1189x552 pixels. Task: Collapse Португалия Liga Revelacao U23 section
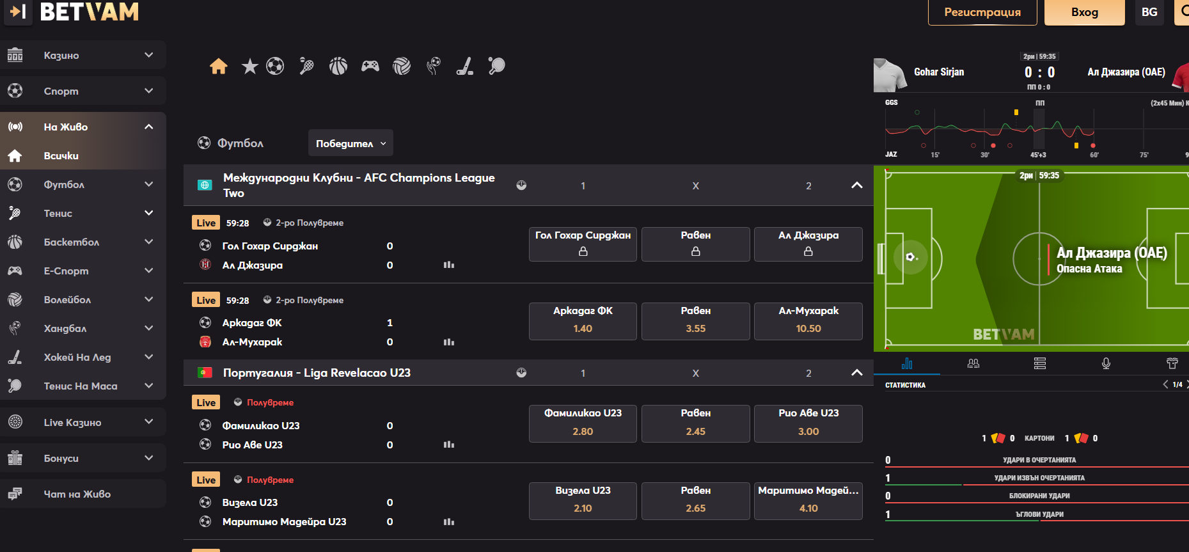tap(857, 373)
